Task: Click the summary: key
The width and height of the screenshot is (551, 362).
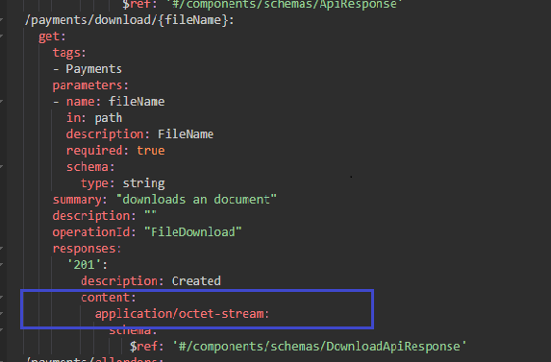Action: point(80,200)
